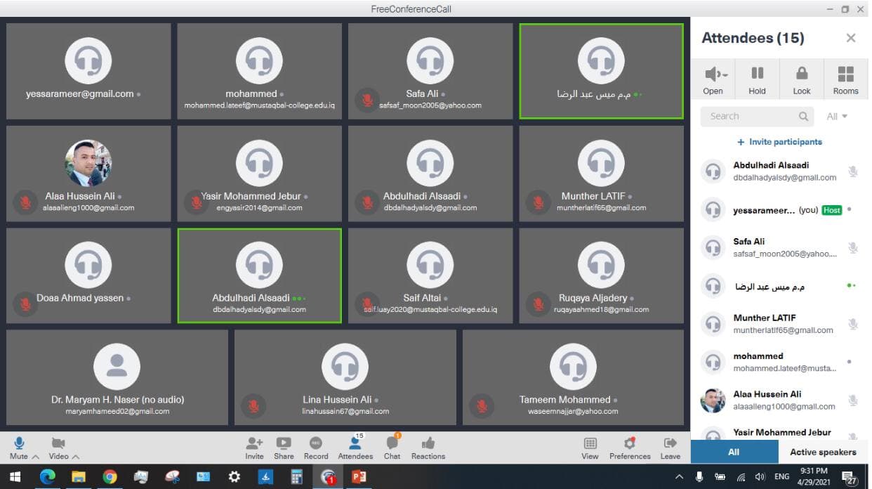Open PowerPoint from the taskbar

click(x=359, y=477)
